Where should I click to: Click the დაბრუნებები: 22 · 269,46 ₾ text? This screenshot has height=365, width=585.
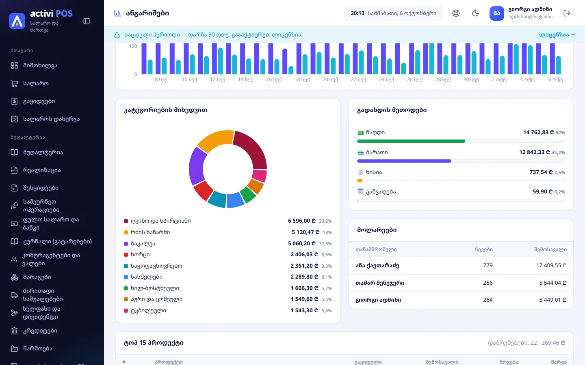click(526, 343)
